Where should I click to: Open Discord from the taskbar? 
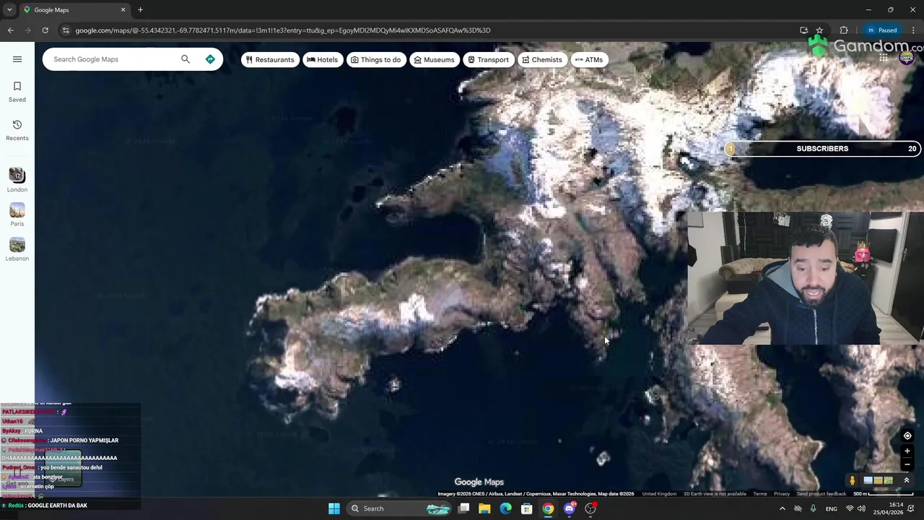[x=570, y=508]
